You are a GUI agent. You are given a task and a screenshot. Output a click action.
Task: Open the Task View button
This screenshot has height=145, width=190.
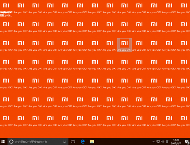[73, 142]
